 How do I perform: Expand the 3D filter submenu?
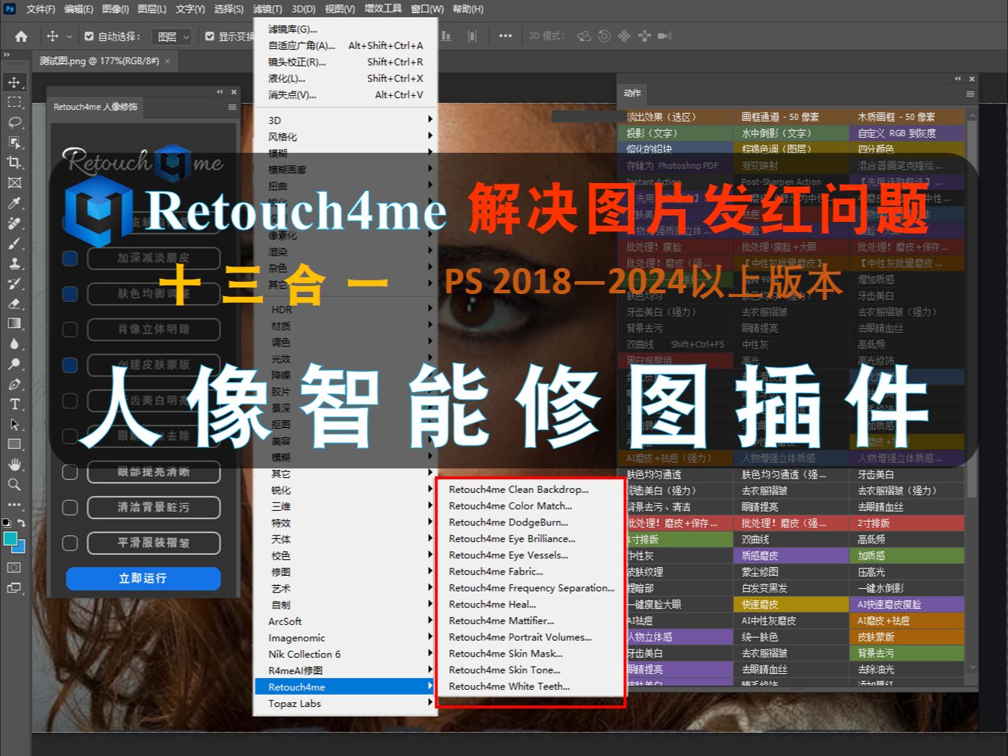tap(344, 120)
